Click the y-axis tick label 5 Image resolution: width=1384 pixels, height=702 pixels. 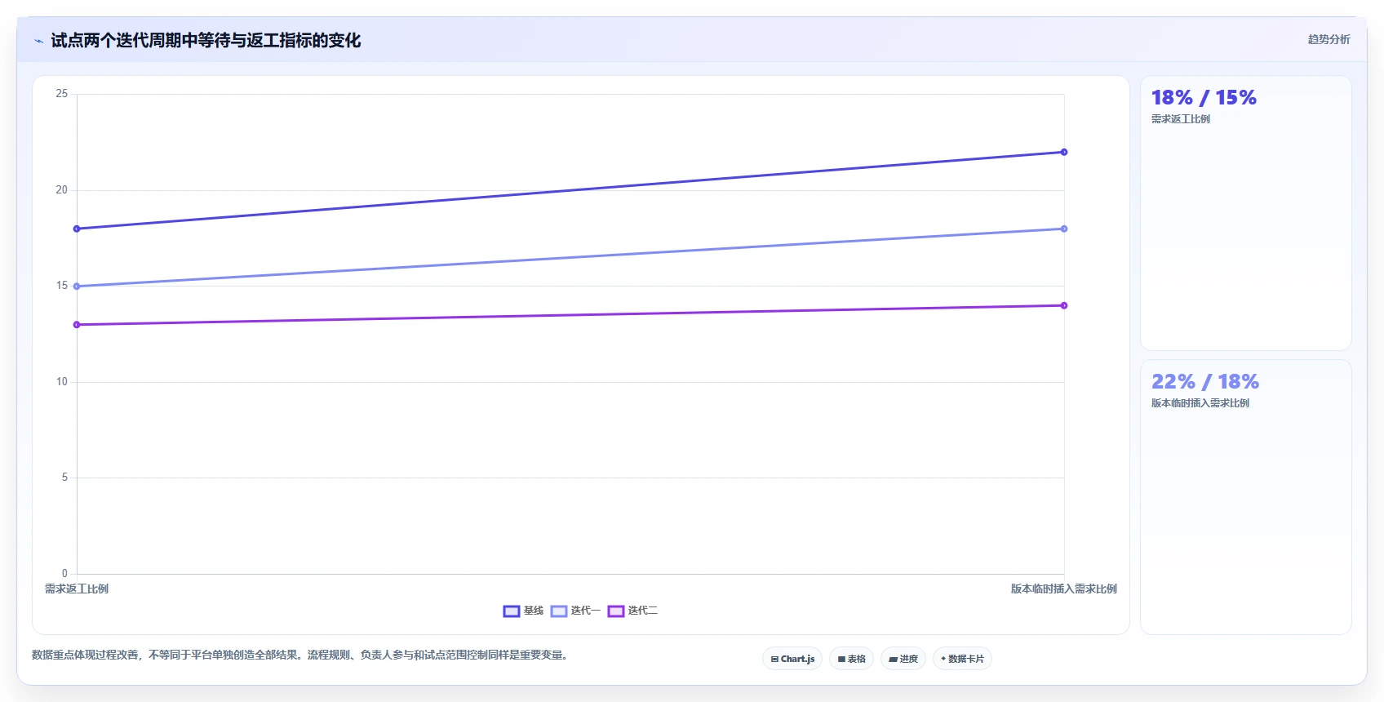(65, 478)
